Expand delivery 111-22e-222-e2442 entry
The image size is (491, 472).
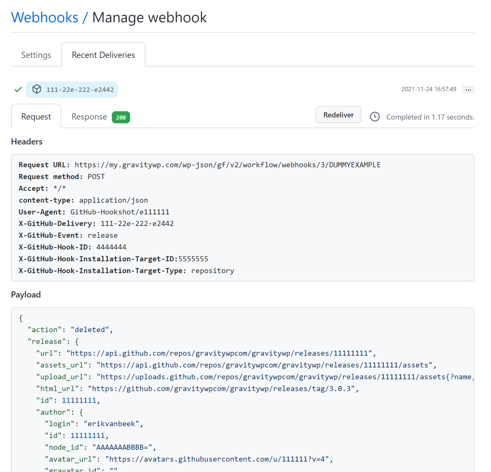coord(80,90)
